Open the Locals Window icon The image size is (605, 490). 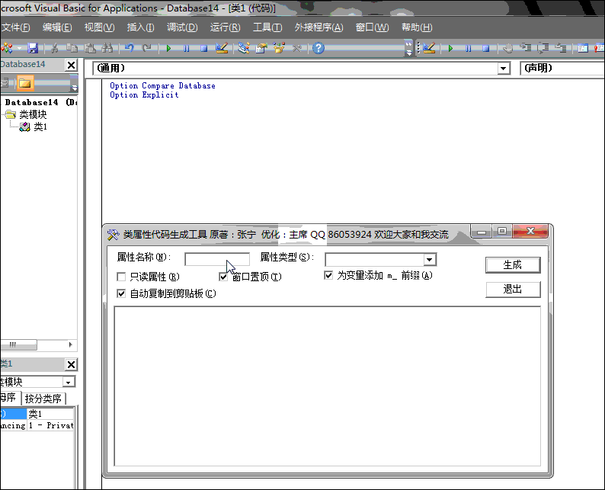click(583, 48)
